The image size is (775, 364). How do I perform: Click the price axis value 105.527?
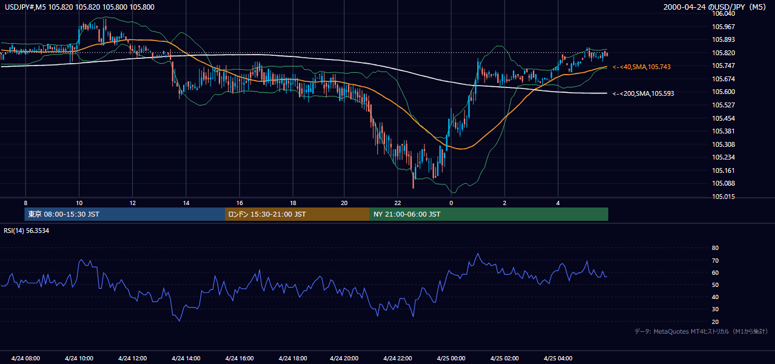click(x=723, y=105)
